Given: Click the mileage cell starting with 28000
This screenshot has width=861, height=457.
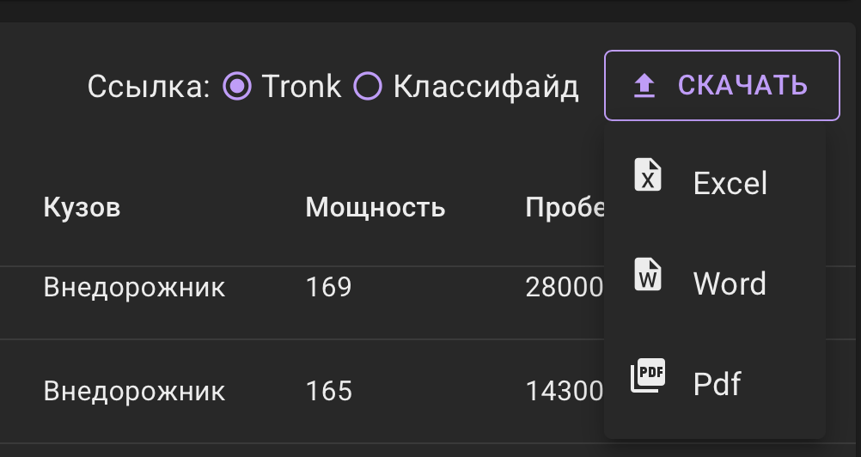Looking at the screenshot, I should click(x=564, y=287).
